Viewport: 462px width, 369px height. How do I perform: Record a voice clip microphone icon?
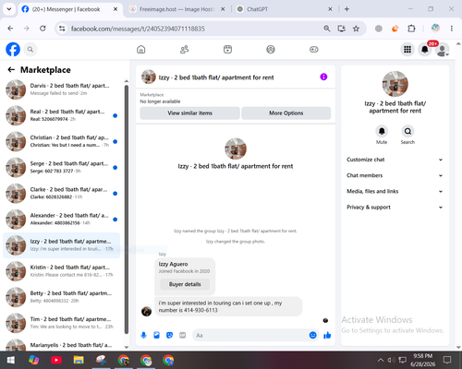click(143, 335)
